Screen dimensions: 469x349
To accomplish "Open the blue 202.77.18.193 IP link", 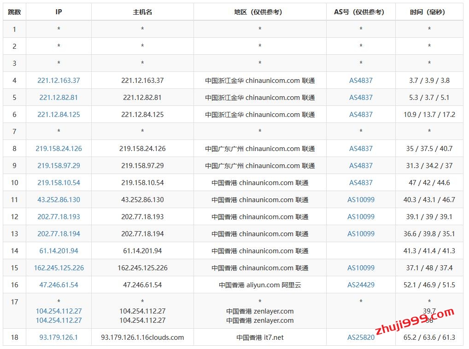I will click(x=59, y=217).
